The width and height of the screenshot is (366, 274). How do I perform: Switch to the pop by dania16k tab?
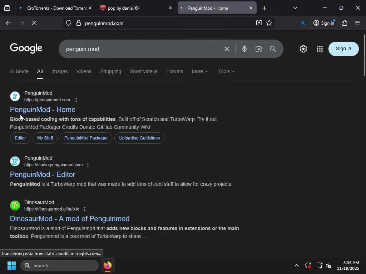(136, 8)
